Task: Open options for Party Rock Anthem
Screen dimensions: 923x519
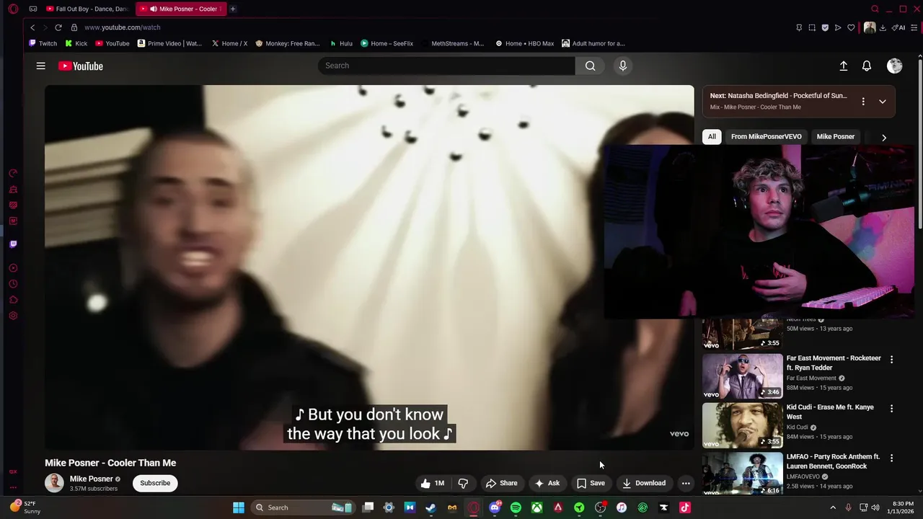Action: coord(891,458)
